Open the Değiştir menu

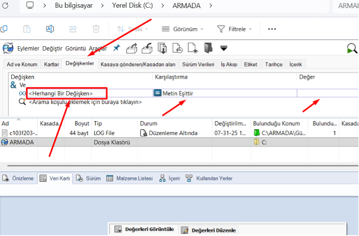pyautogui.click(x=52, y=49)
